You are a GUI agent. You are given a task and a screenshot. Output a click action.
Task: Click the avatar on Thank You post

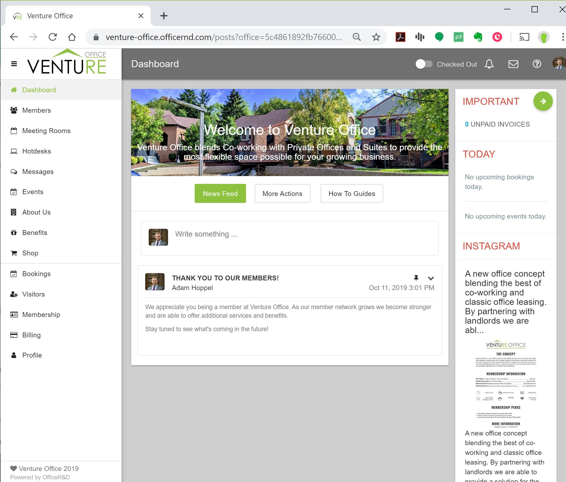pyautogui.click(x=155, y=281)
